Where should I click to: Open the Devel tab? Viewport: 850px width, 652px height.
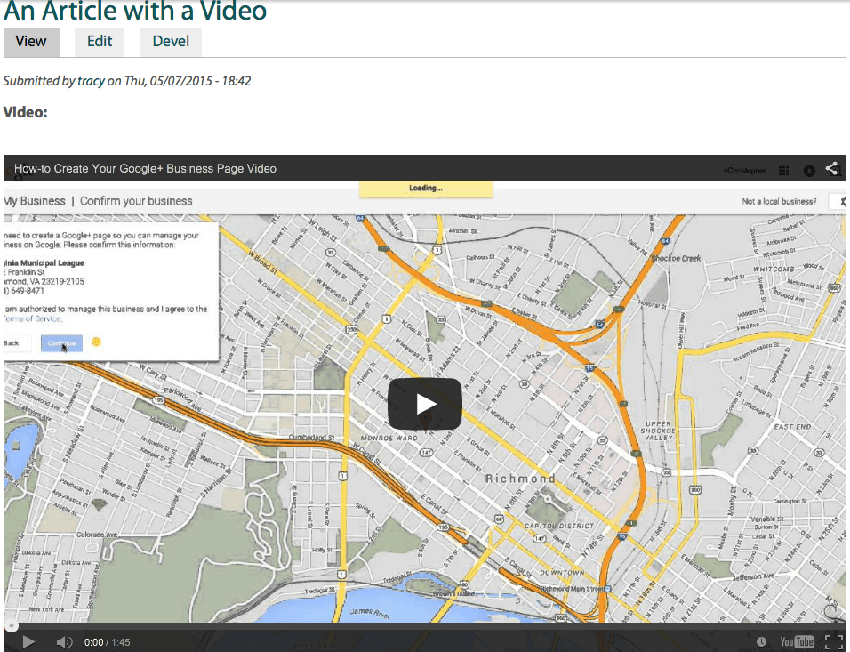171,42
